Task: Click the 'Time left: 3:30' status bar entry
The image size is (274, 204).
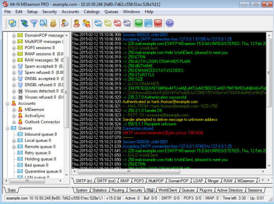Action: [234, 198]
